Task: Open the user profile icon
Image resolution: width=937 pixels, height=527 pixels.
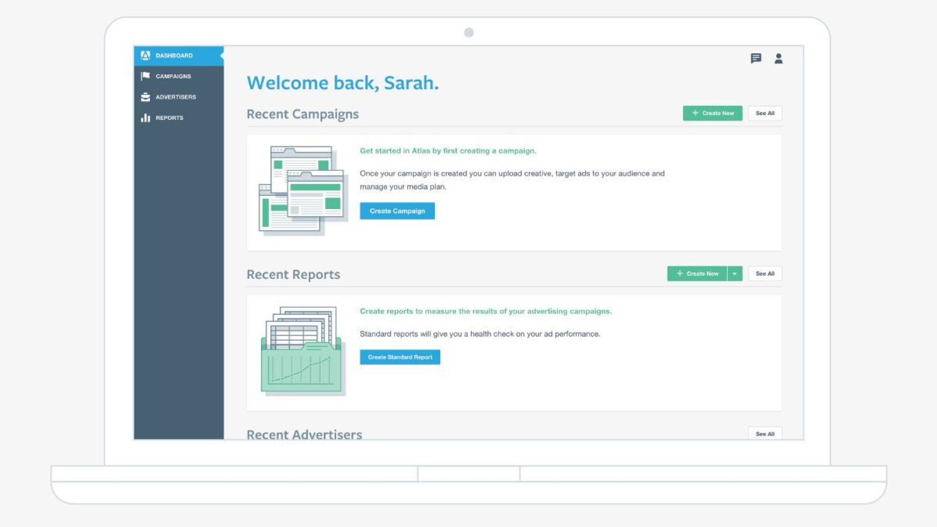Action: tap(778, 59)
